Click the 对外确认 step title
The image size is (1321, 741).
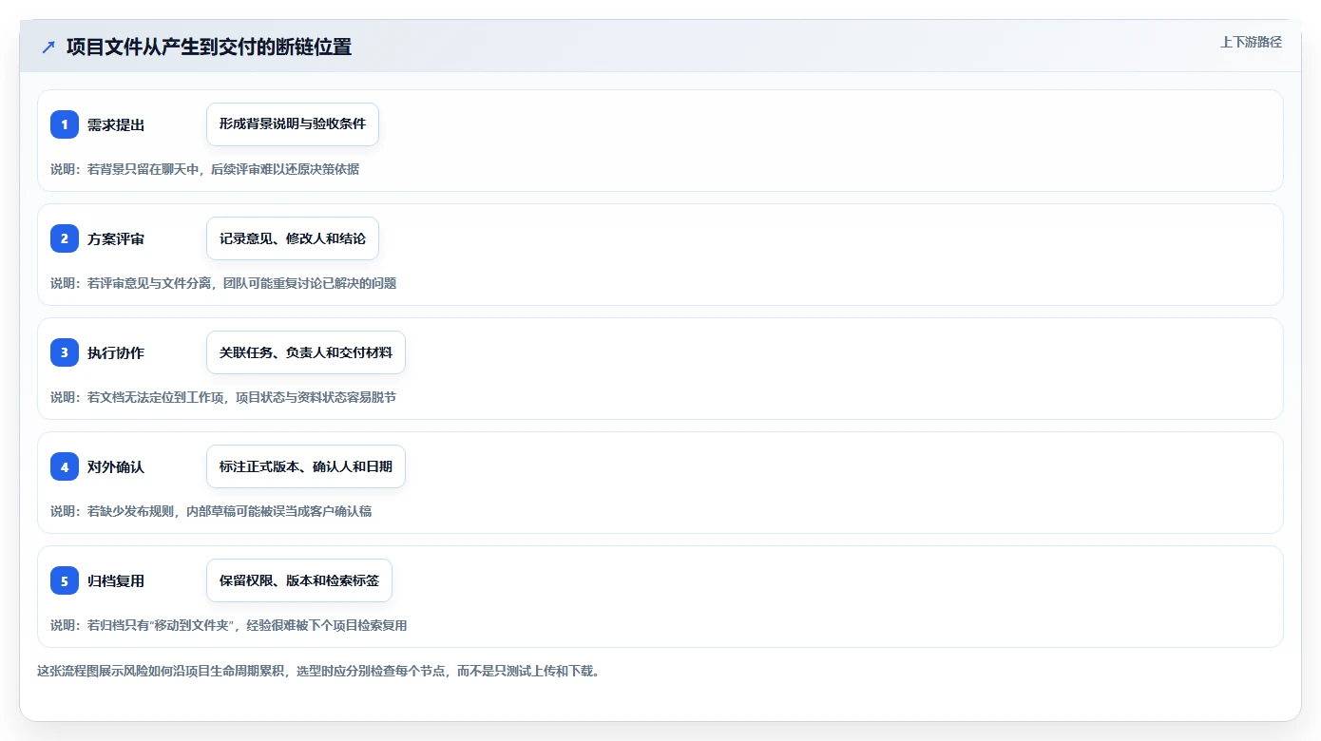pos(116,467)
